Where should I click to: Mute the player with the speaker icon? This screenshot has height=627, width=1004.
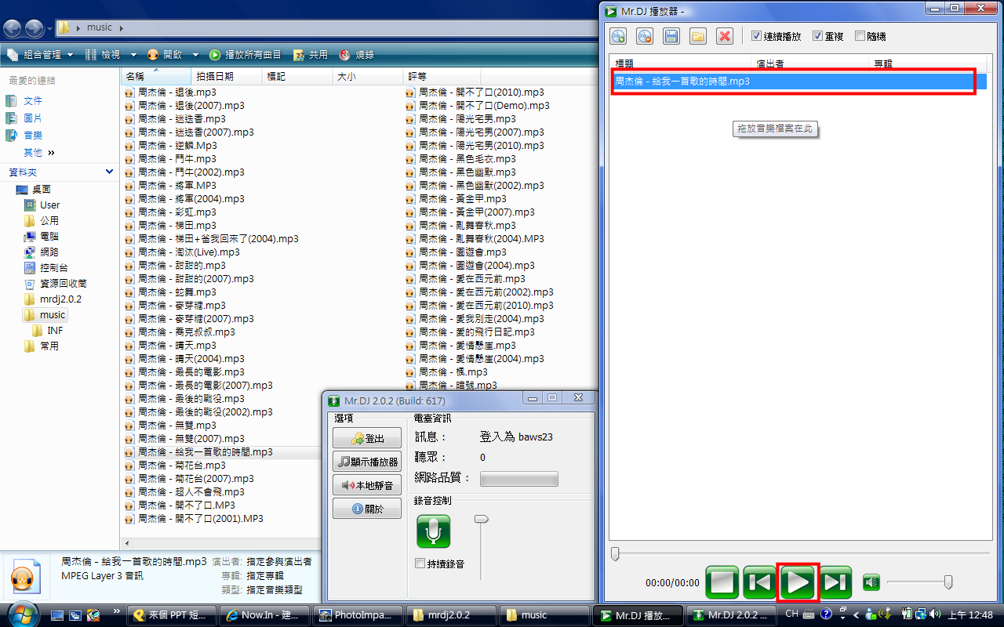871,582
